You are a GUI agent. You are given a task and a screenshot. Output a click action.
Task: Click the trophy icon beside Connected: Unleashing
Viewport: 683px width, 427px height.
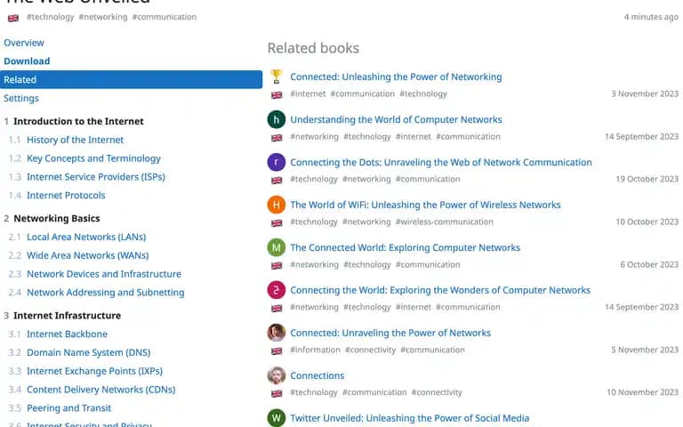277,77
